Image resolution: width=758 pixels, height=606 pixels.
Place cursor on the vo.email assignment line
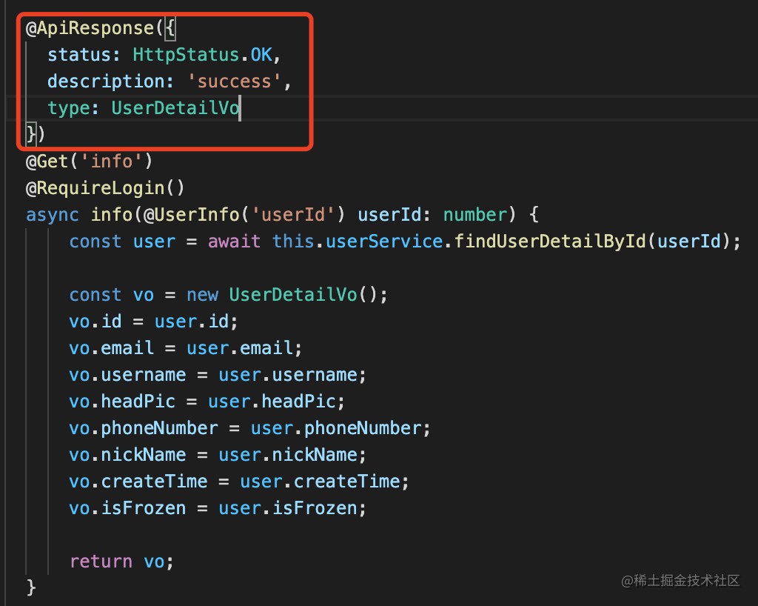(185, 348)
